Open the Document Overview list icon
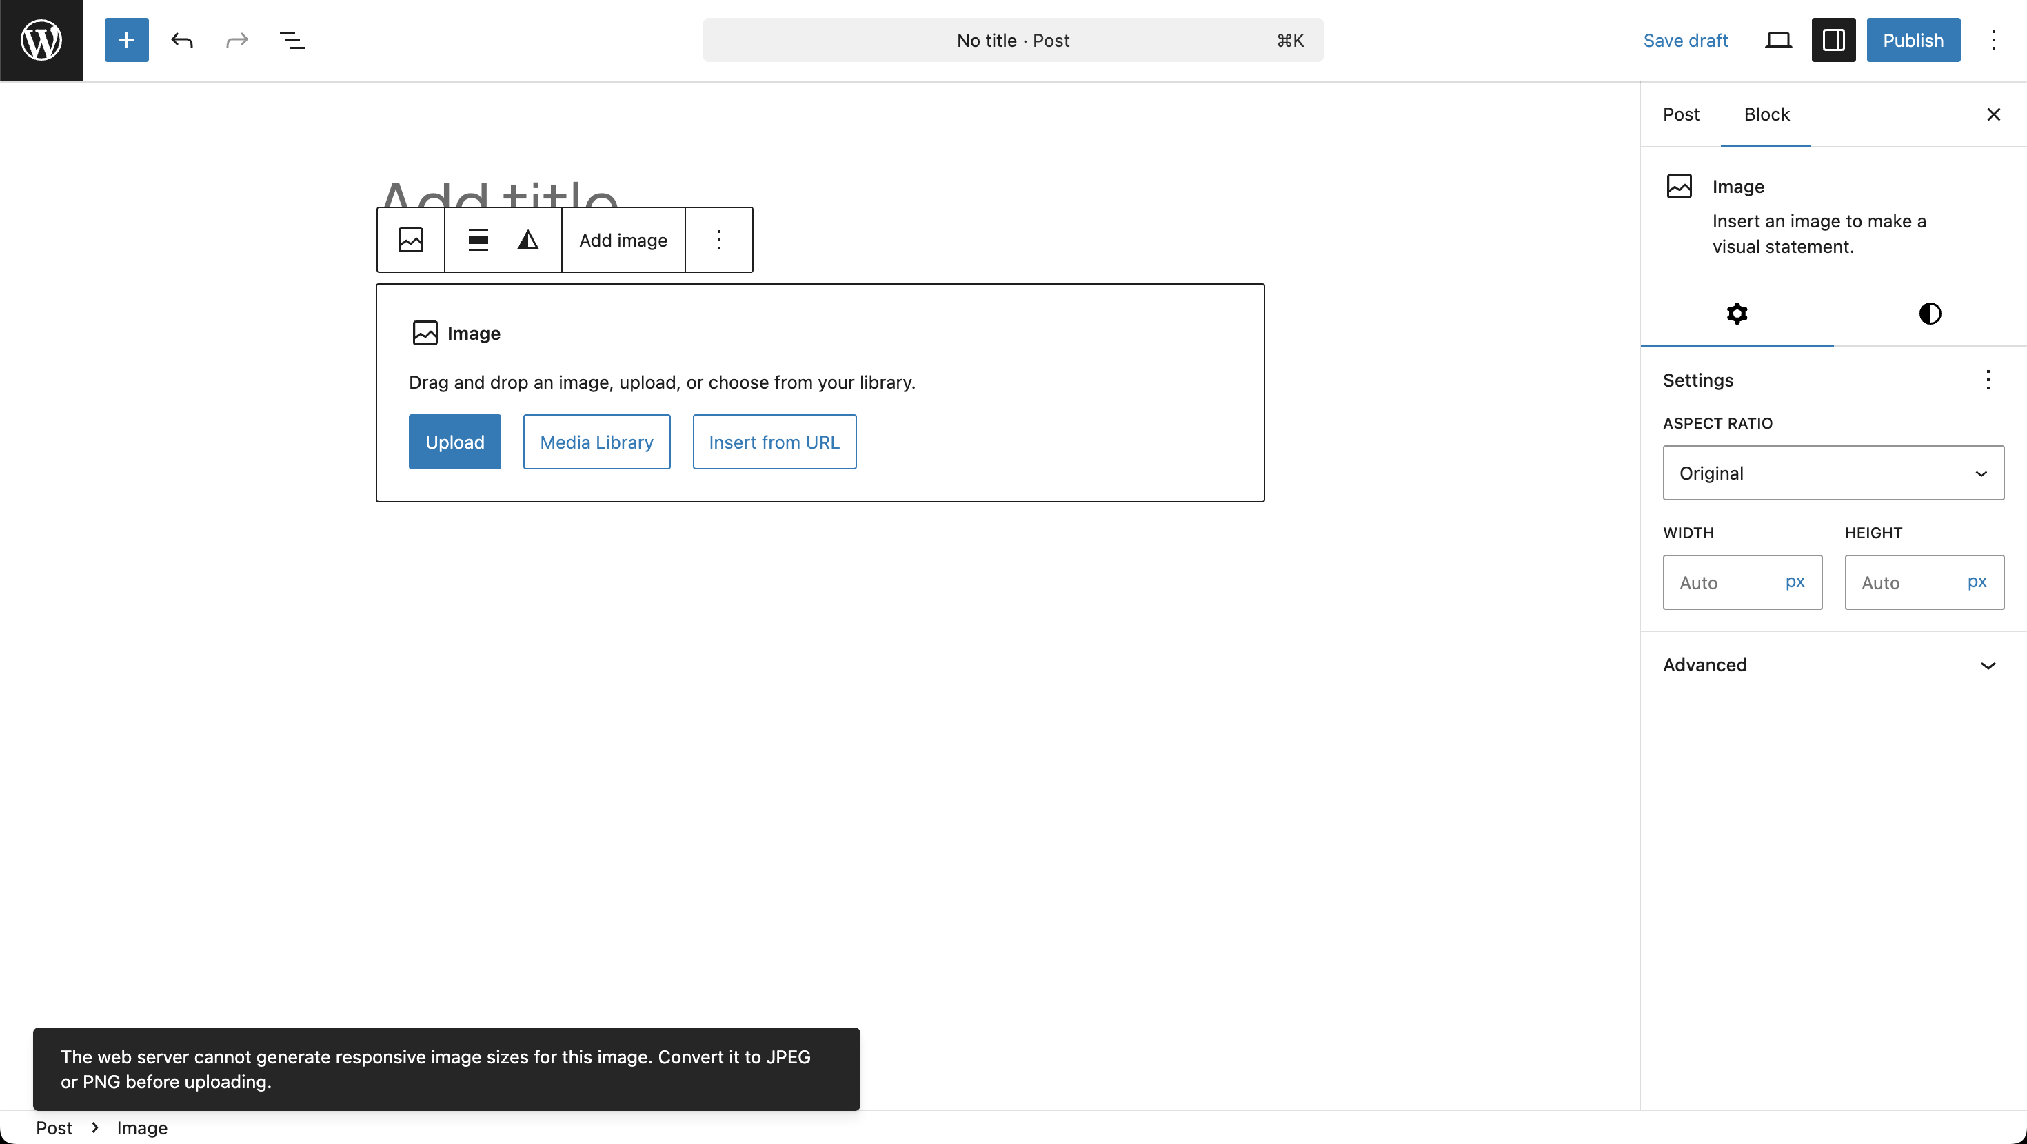Screen dimensions: 2027x1144 coord(292,40)
